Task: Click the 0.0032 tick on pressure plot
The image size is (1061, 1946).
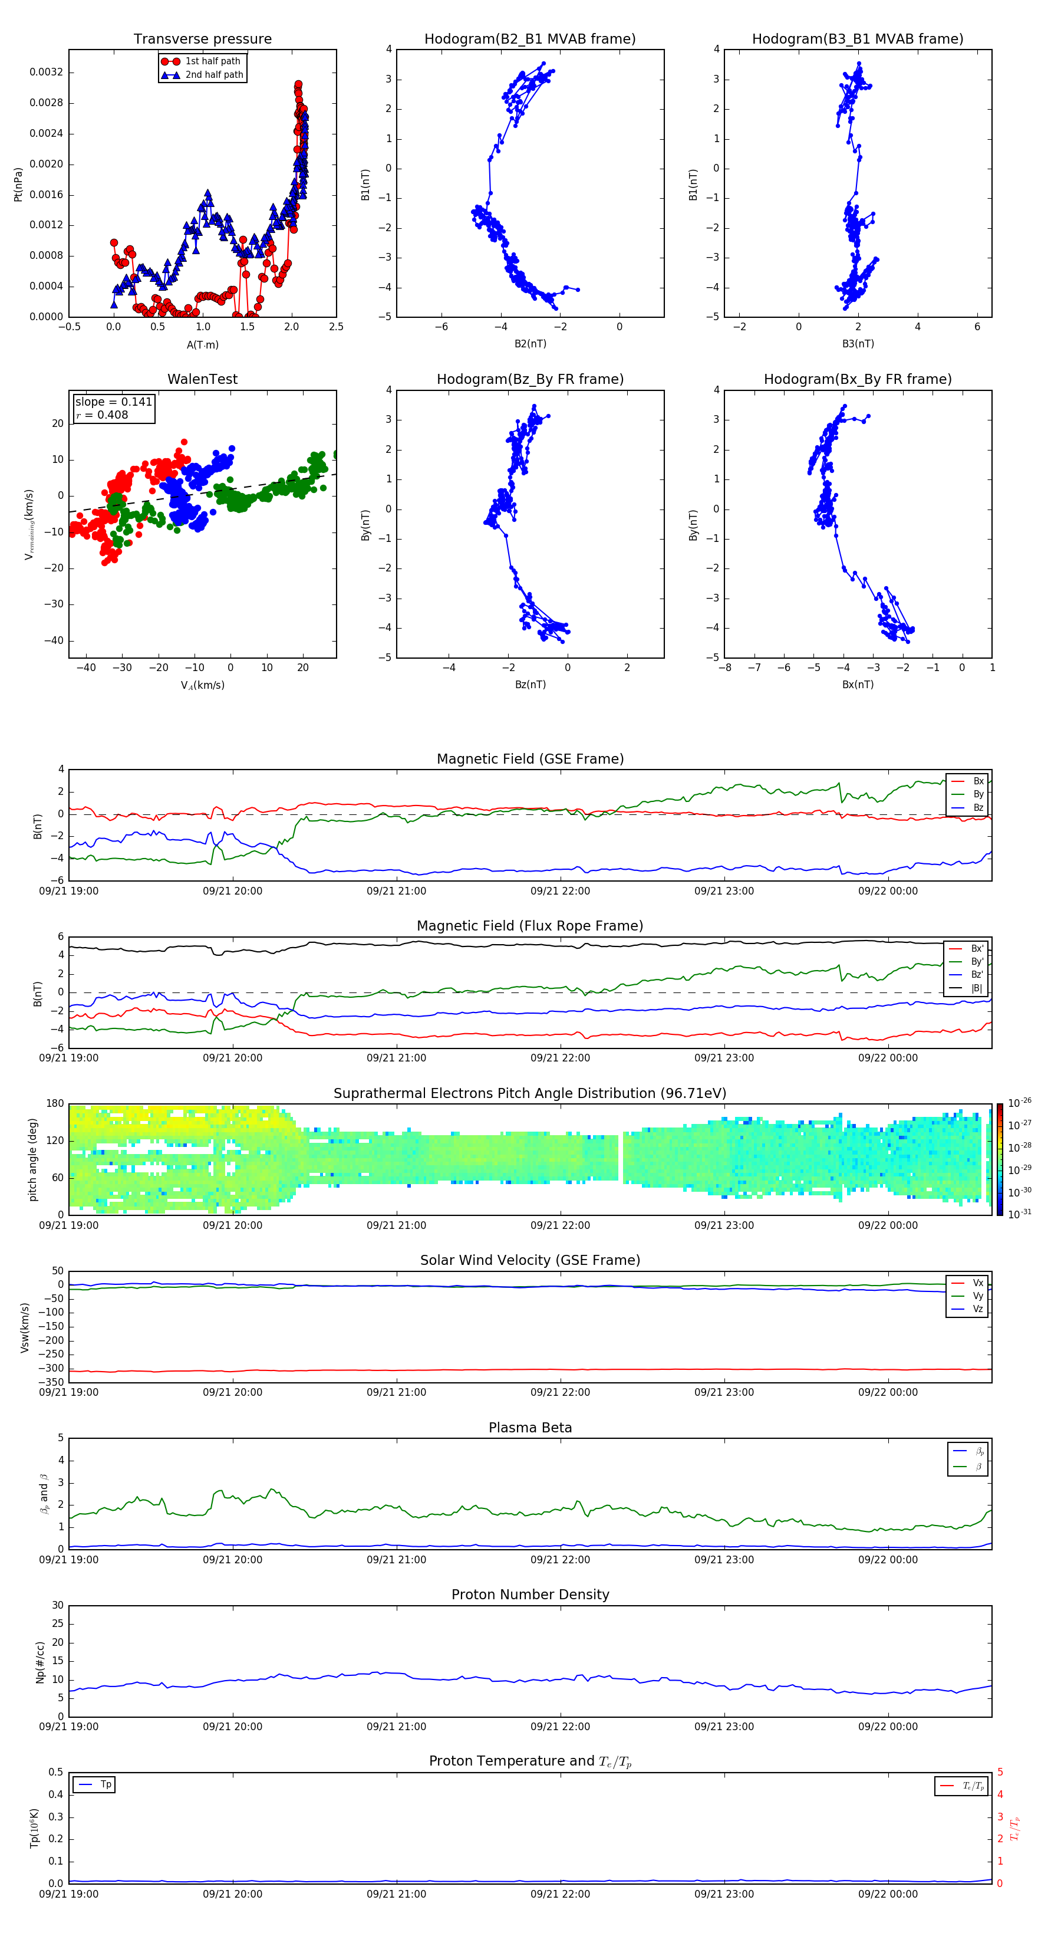Action: click(x=46, y=73)
